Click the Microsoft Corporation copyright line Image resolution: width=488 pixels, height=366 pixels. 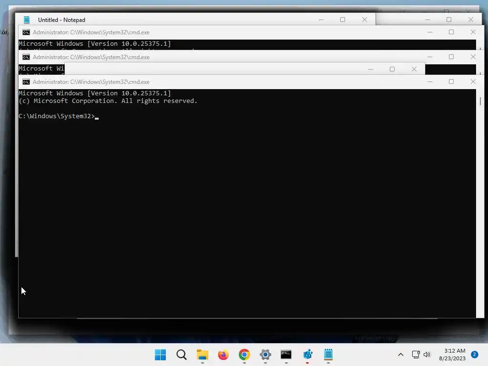108,101
